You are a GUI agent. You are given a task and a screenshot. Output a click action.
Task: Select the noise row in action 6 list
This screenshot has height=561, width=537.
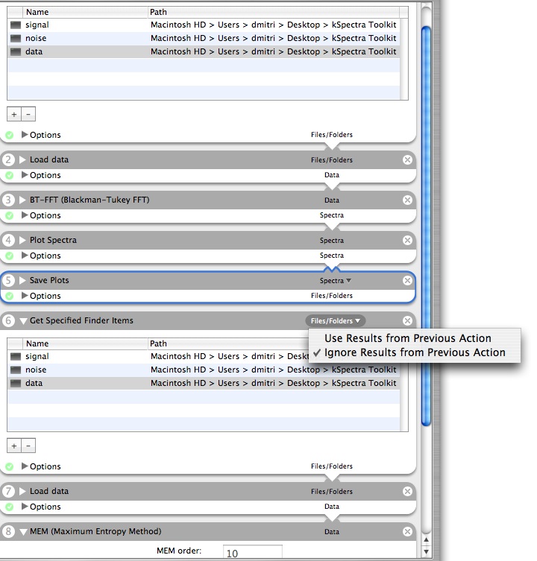[x=204, y=370]
